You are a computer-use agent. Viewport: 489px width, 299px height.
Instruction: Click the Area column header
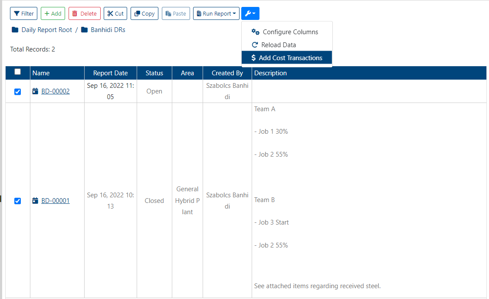[x=187, y=73]
